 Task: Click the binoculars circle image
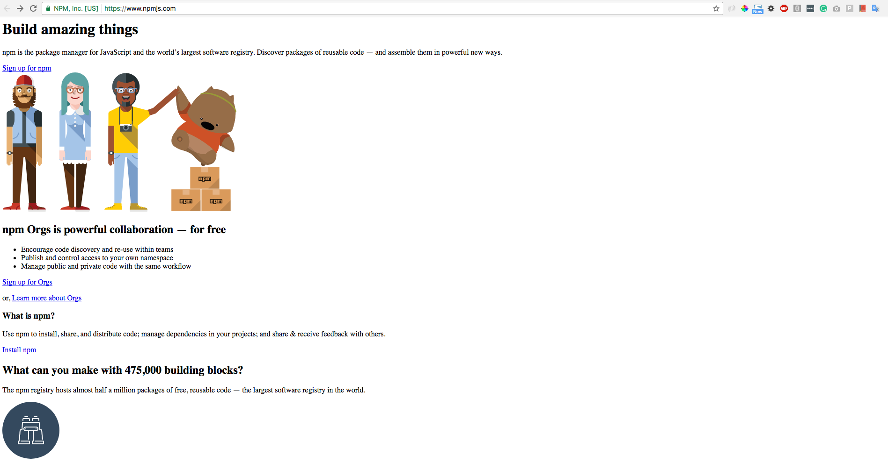click(31, 430)
